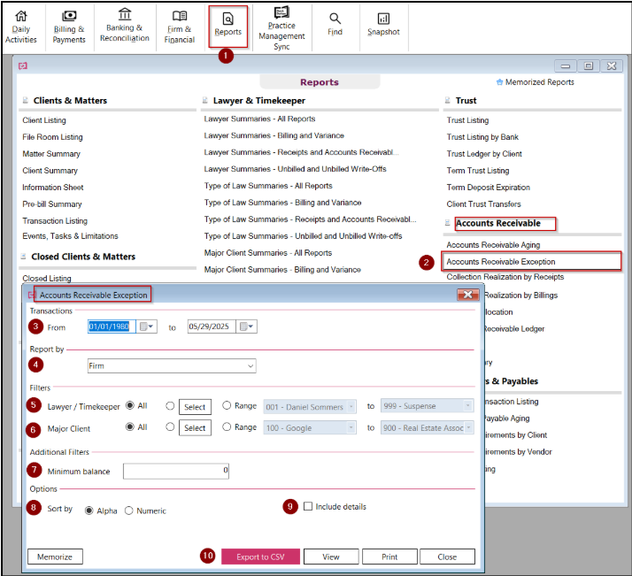Click the Minimum balance input field

click(x=176, y=471)
